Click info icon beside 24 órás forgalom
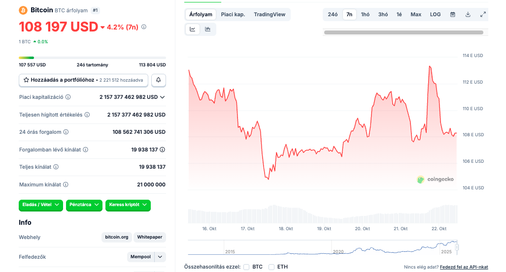 click(x=66, y=132)
